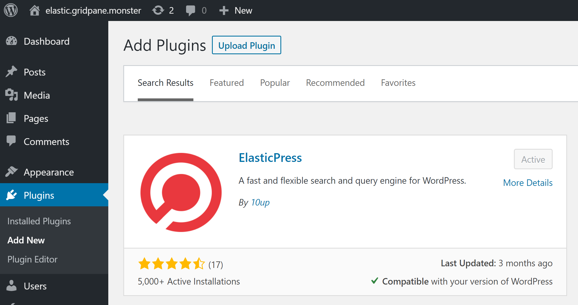
Task: Visit elastic.gridpane.monster site link
Action: click(93, 10)
